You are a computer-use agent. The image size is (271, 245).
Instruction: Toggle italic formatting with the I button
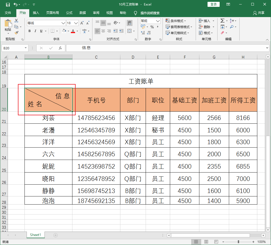click(35, 31)
